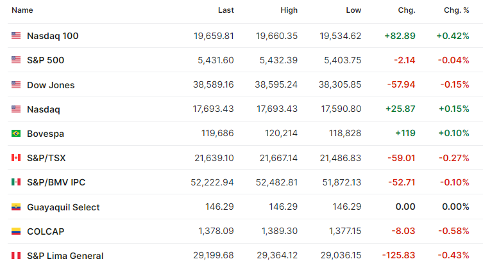Open the S&P 500 index page
The height and width of the screenshot is (266, 483).
46,60
